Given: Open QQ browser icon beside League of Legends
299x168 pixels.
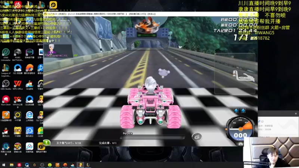Looking at the screenshot, I should (18, 69).
